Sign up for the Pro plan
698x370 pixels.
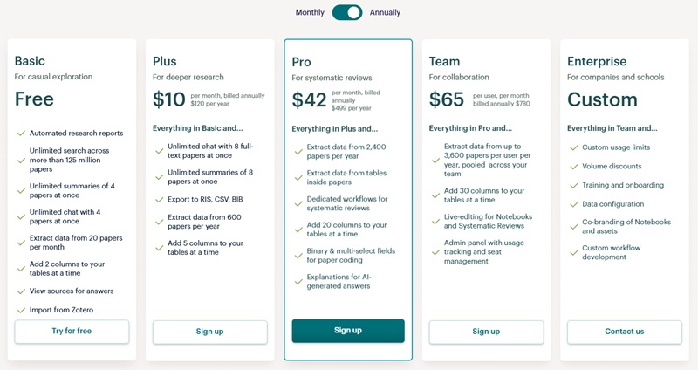pos(348,331)
